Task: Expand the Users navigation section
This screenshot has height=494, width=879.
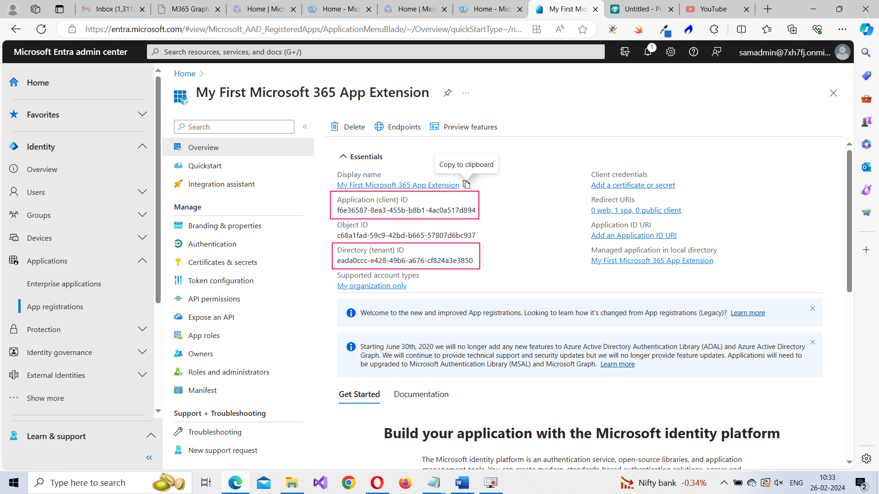Action: (x=142, y=192)
